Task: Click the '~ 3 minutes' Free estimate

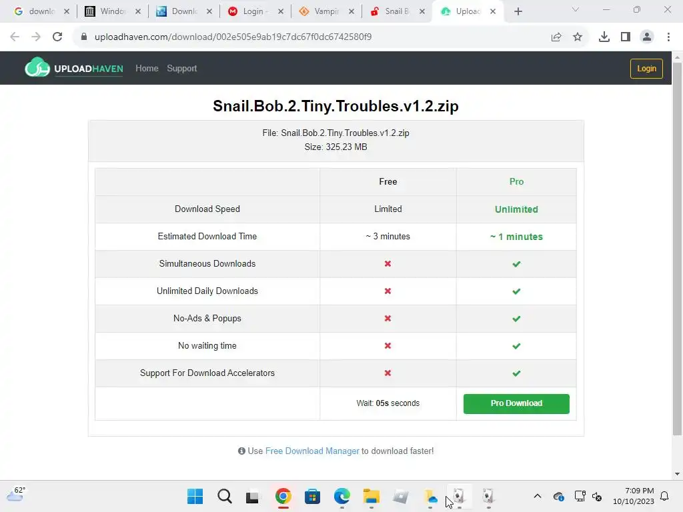Action: 388,237
